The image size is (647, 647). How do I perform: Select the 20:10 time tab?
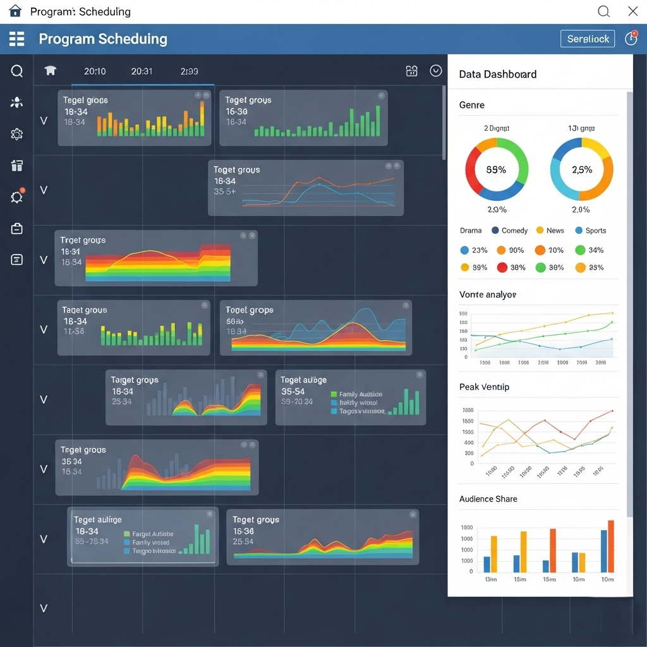pyautogui.click(x=95, y=71)
